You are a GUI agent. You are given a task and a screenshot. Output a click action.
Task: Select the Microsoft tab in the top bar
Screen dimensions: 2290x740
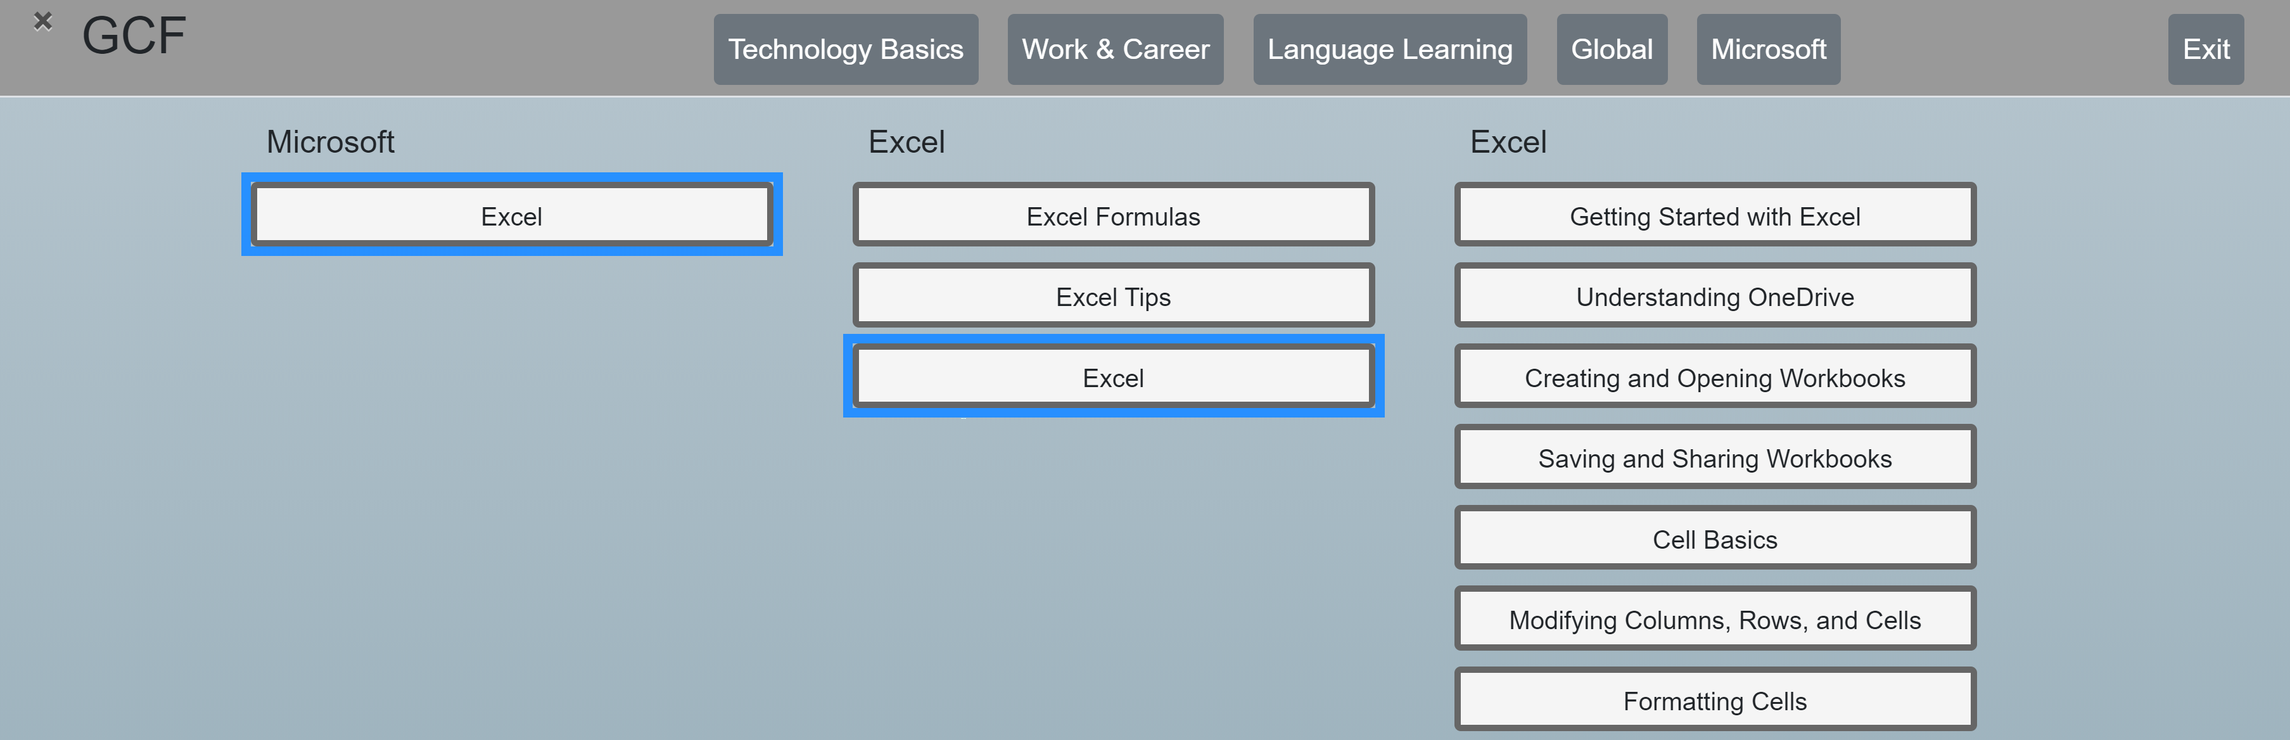1768,50
